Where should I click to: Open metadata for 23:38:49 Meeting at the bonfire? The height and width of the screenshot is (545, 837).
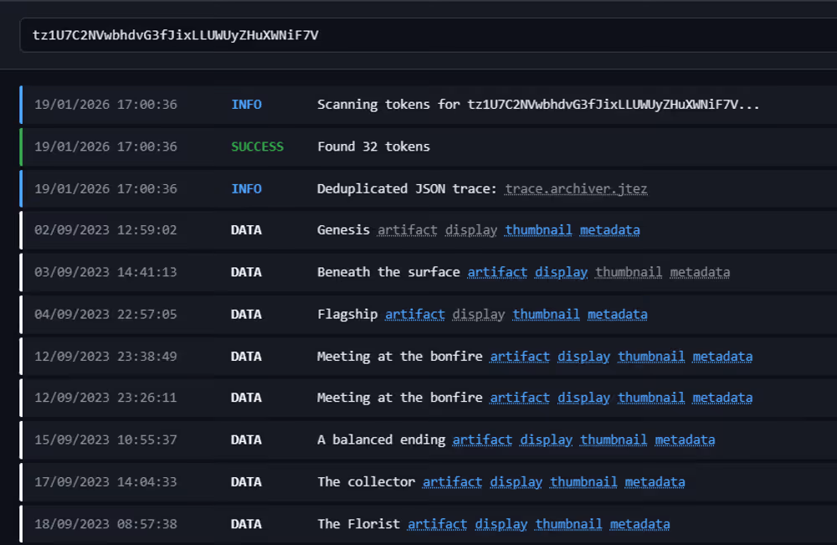coord(722,357)
